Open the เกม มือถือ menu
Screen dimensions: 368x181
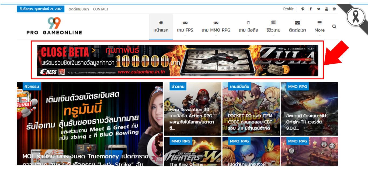tap(248, 27)
